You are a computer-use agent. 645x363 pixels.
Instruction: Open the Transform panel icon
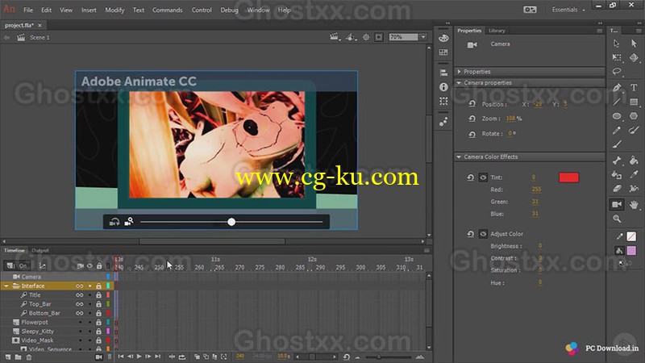[x=443, y=101]
